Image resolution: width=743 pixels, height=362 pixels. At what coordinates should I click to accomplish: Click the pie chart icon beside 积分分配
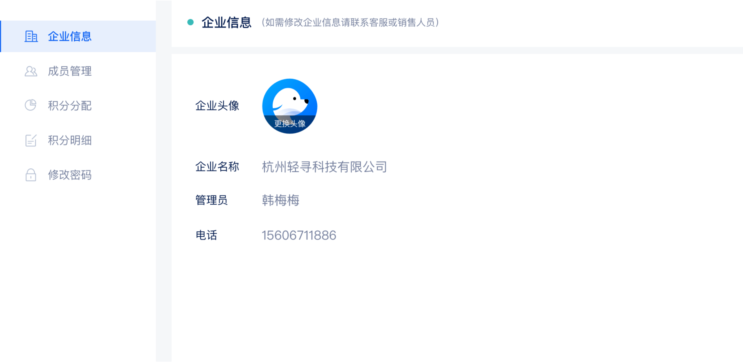(x=31, y=105)
